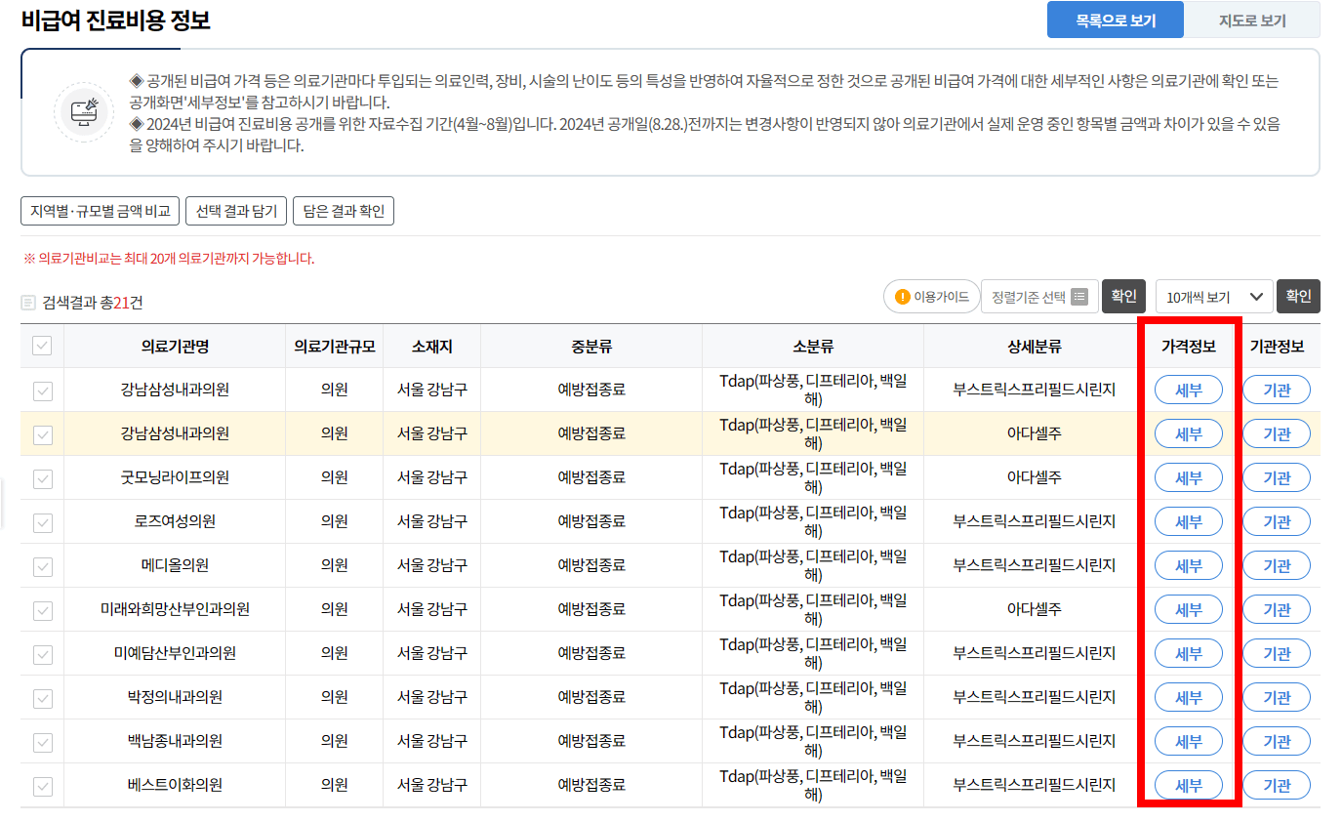Viewport: 1342px width, 822px height.
Task: Open 세부 price details for 미예담산부인과의원
Action: tap(1189, 653)
